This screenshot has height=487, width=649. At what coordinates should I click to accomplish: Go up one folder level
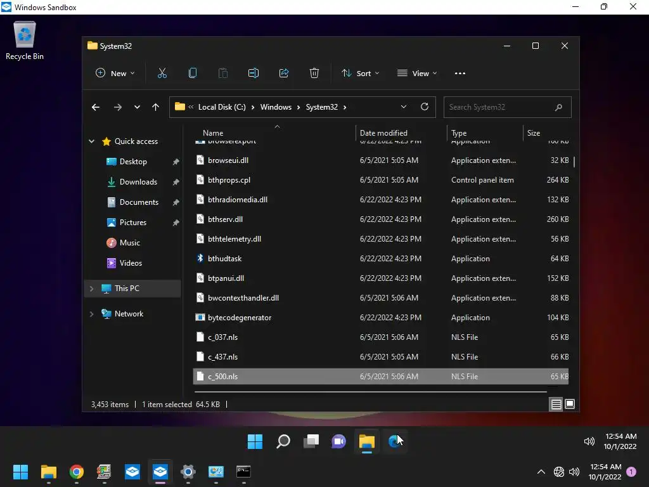click(x=156, y=107)
